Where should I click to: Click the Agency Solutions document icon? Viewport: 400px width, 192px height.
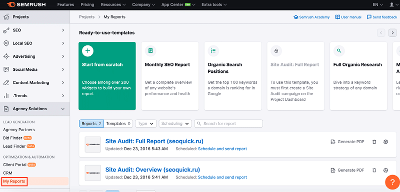pyautogui.click(x=6, y=109)
